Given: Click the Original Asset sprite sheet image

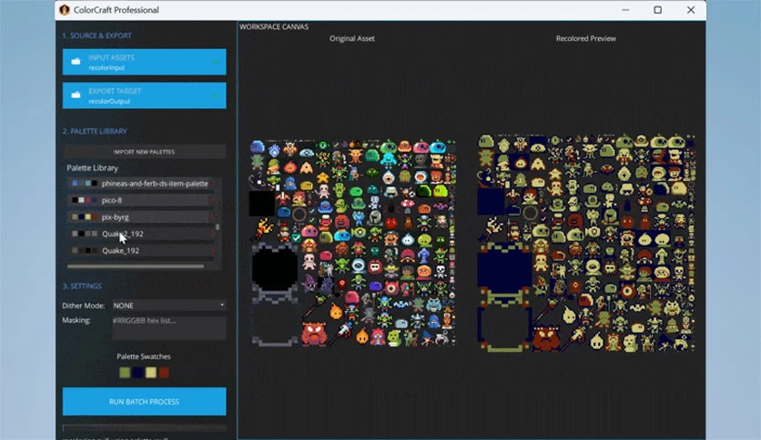Looking at the screenshot, I should (x=353, y=244).
